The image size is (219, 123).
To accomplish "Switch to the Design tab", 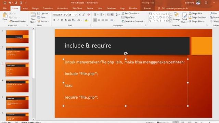I will click(35, 8).
